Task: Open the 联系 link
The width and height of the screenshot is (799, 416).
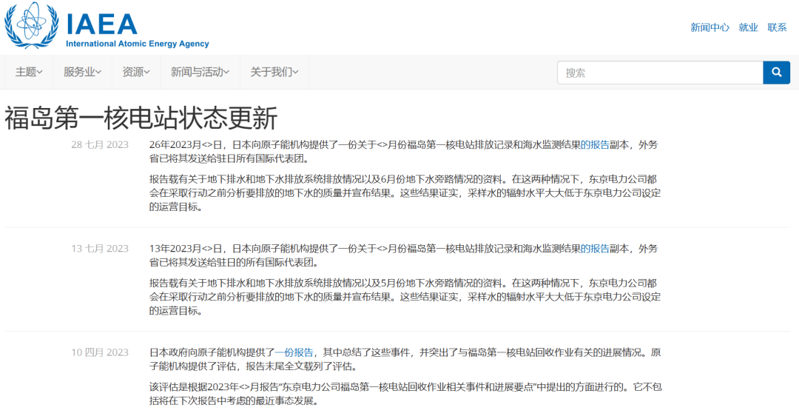Action: [777, 27]
